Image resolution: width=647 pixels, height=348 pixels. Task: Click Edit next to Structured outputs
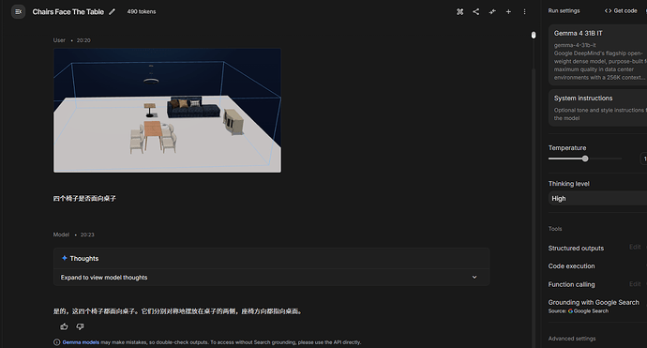pos(635,247)
